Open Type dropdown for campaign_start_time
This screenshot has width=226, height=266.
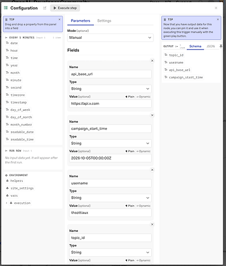110,143
